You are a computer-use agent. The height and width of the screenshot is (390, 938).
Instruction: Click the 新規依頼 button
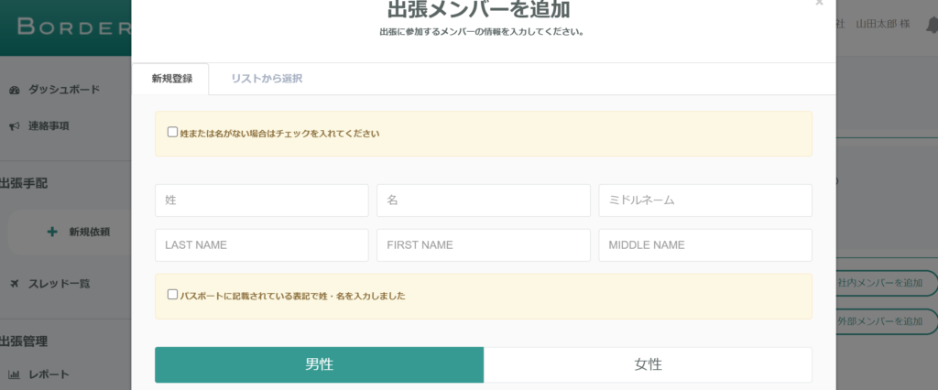coord(70,233)
